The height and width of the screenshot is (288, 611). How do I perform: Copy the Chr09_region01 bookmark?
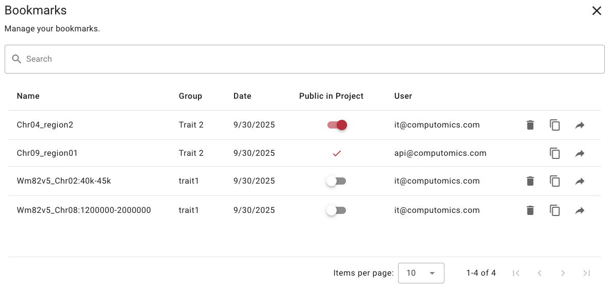coord(555,153)
